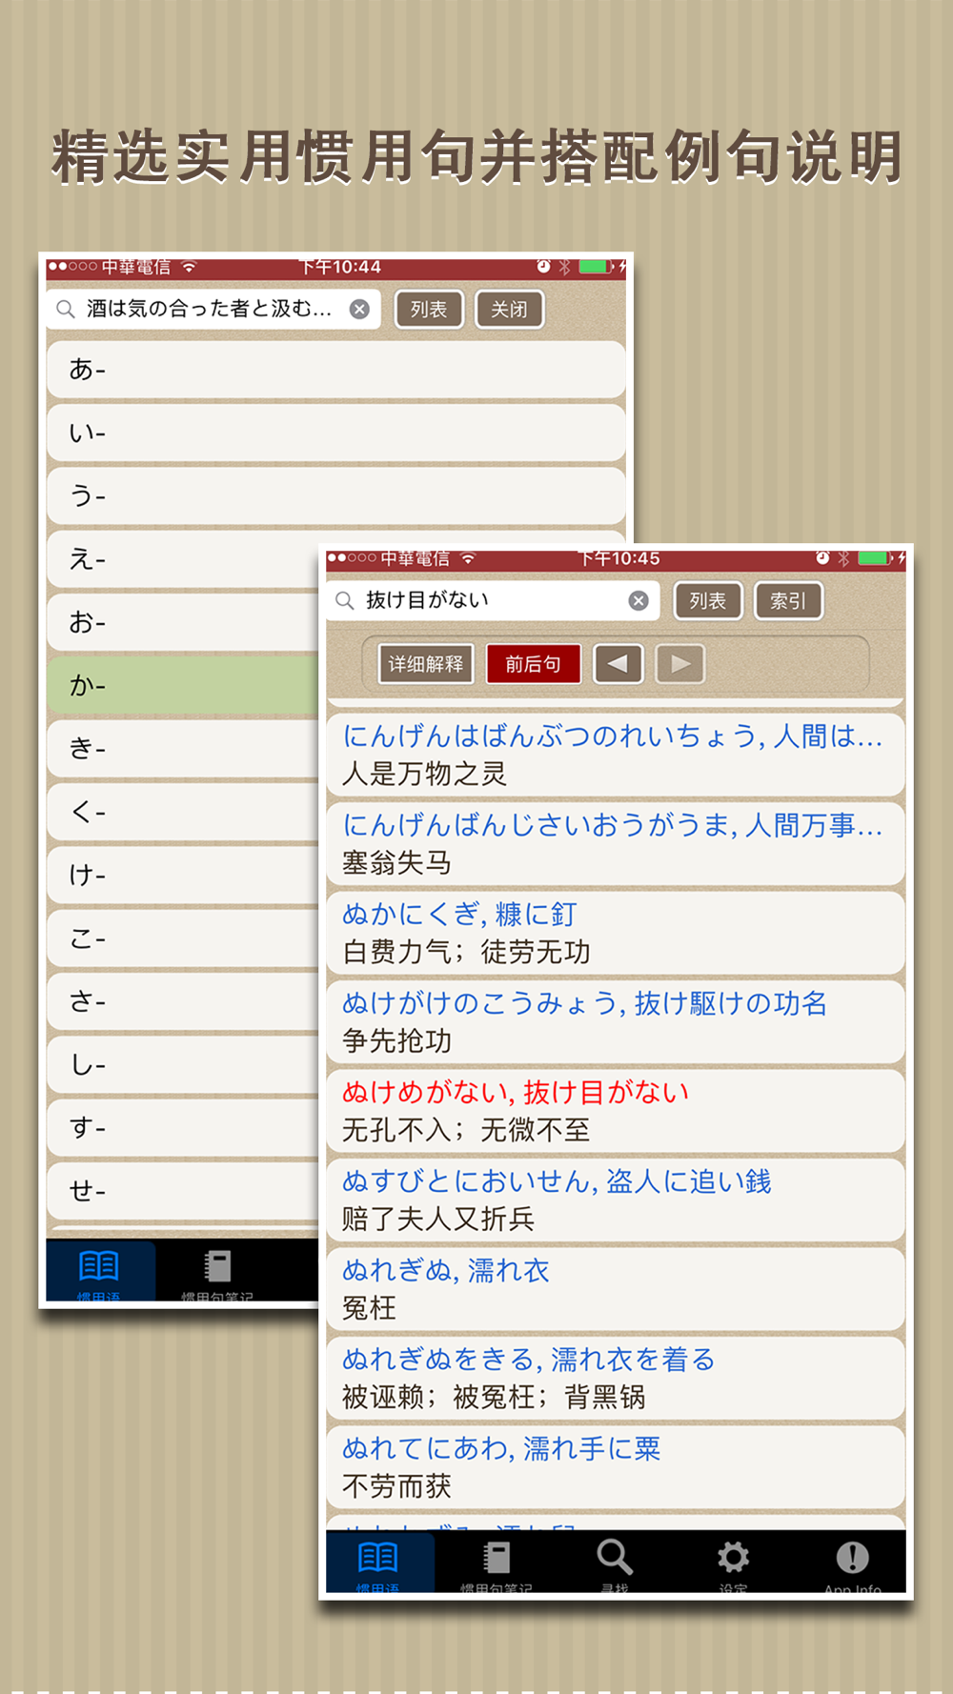Open the ぬれぎぬ, 濡れ衣 entry meaning 冤枉
The width and height of the screenshot is (953, 1694).
tap(616, 1288)
